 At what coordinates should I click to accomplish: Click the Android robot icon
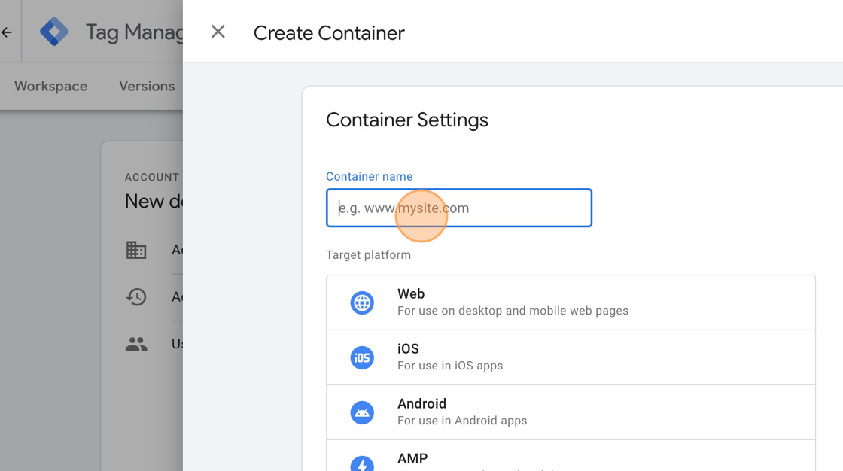(362, 412)
